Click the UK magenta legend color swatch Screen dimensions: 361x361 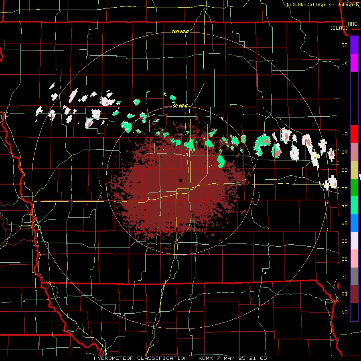(x=354, y=63)
